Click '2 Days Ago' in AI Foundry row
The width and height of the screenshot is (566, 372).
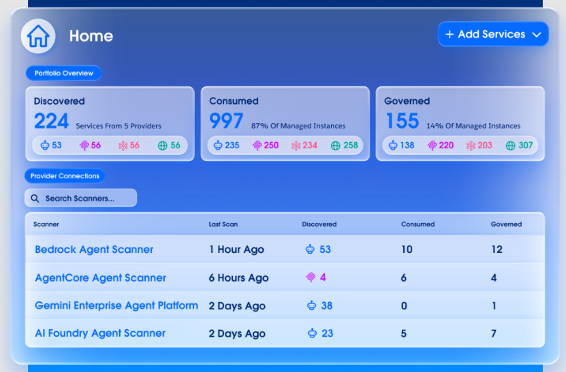(237, 334)
